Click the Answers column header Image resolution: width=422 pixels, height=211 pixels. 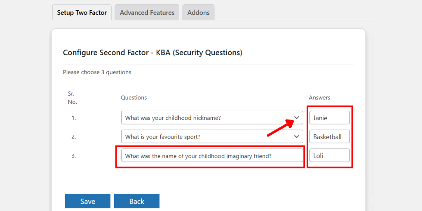coord(319,97)
